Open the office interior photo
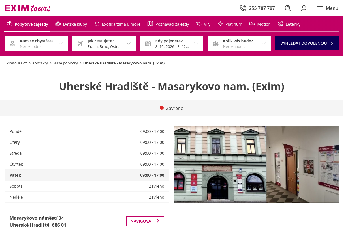Viewport: 346px width, 231px height. (302, 164)
